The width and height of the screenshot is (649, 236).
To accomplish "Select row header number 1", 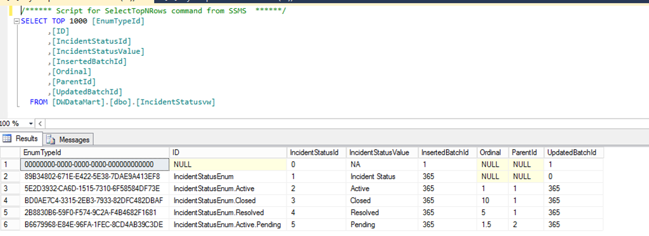I will point(10,164).
